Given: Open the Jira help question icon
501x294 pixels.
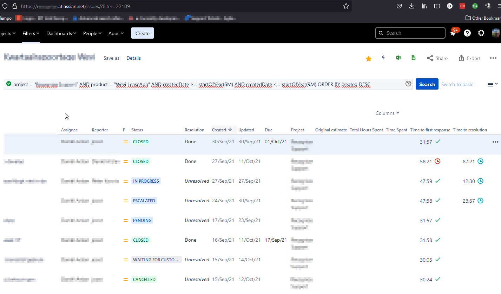Looking at the screenshot, I should [x=467, y=33].
